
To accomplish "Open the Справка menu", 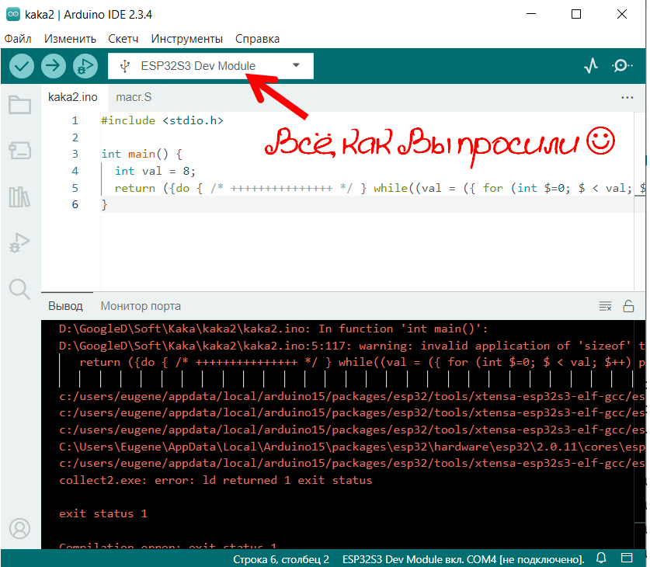I will tap(257, 39).
